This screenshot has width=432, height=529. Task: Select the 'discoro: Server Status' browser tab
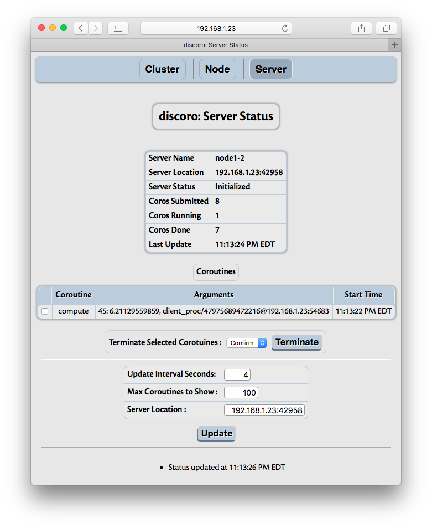coord(216,45)
